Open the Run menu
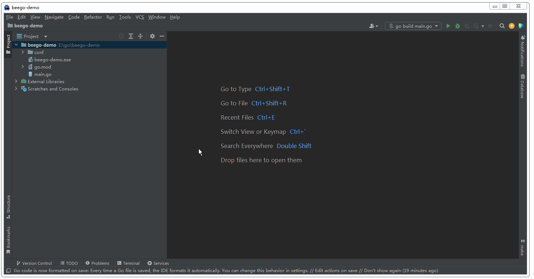The width and height of the screenshot is (534, 279). (x=110, y=17)
